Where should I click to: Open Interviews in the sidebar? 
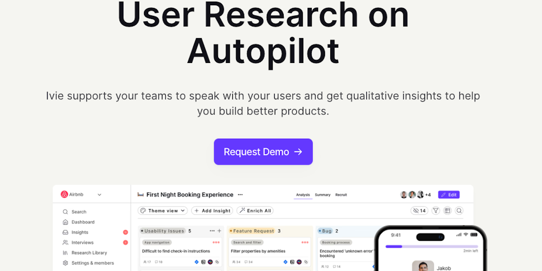[x=78, y=242]
